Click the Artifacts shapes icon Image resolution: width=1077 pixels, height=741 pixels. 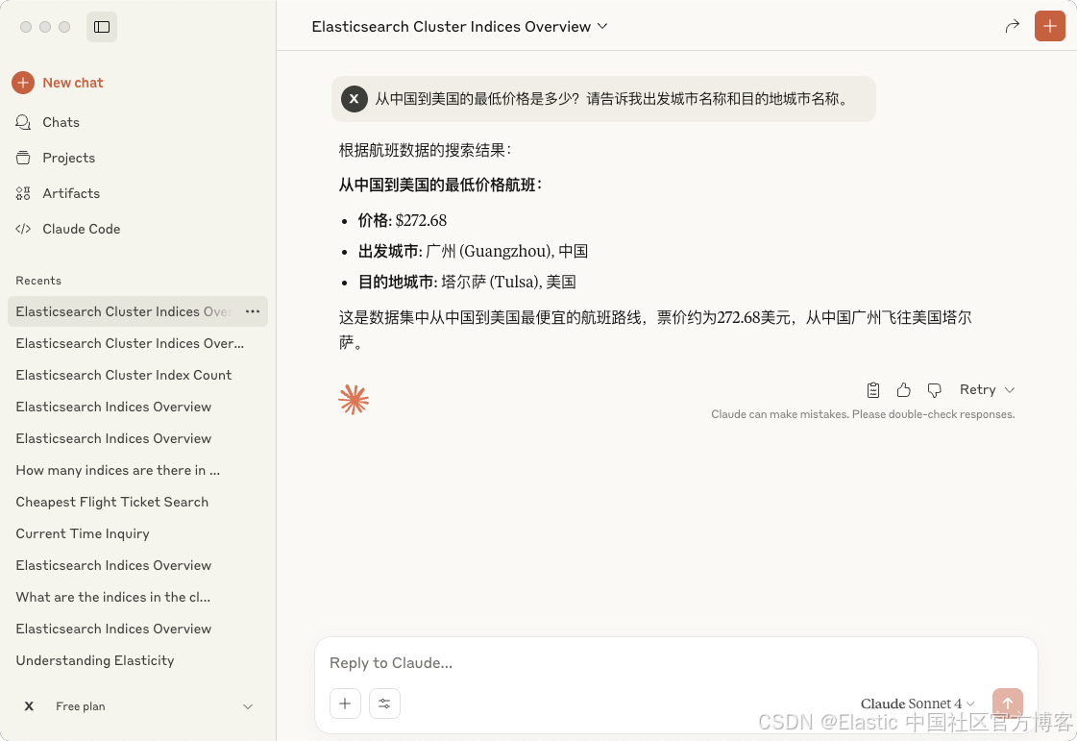click(x=23, y=194)
